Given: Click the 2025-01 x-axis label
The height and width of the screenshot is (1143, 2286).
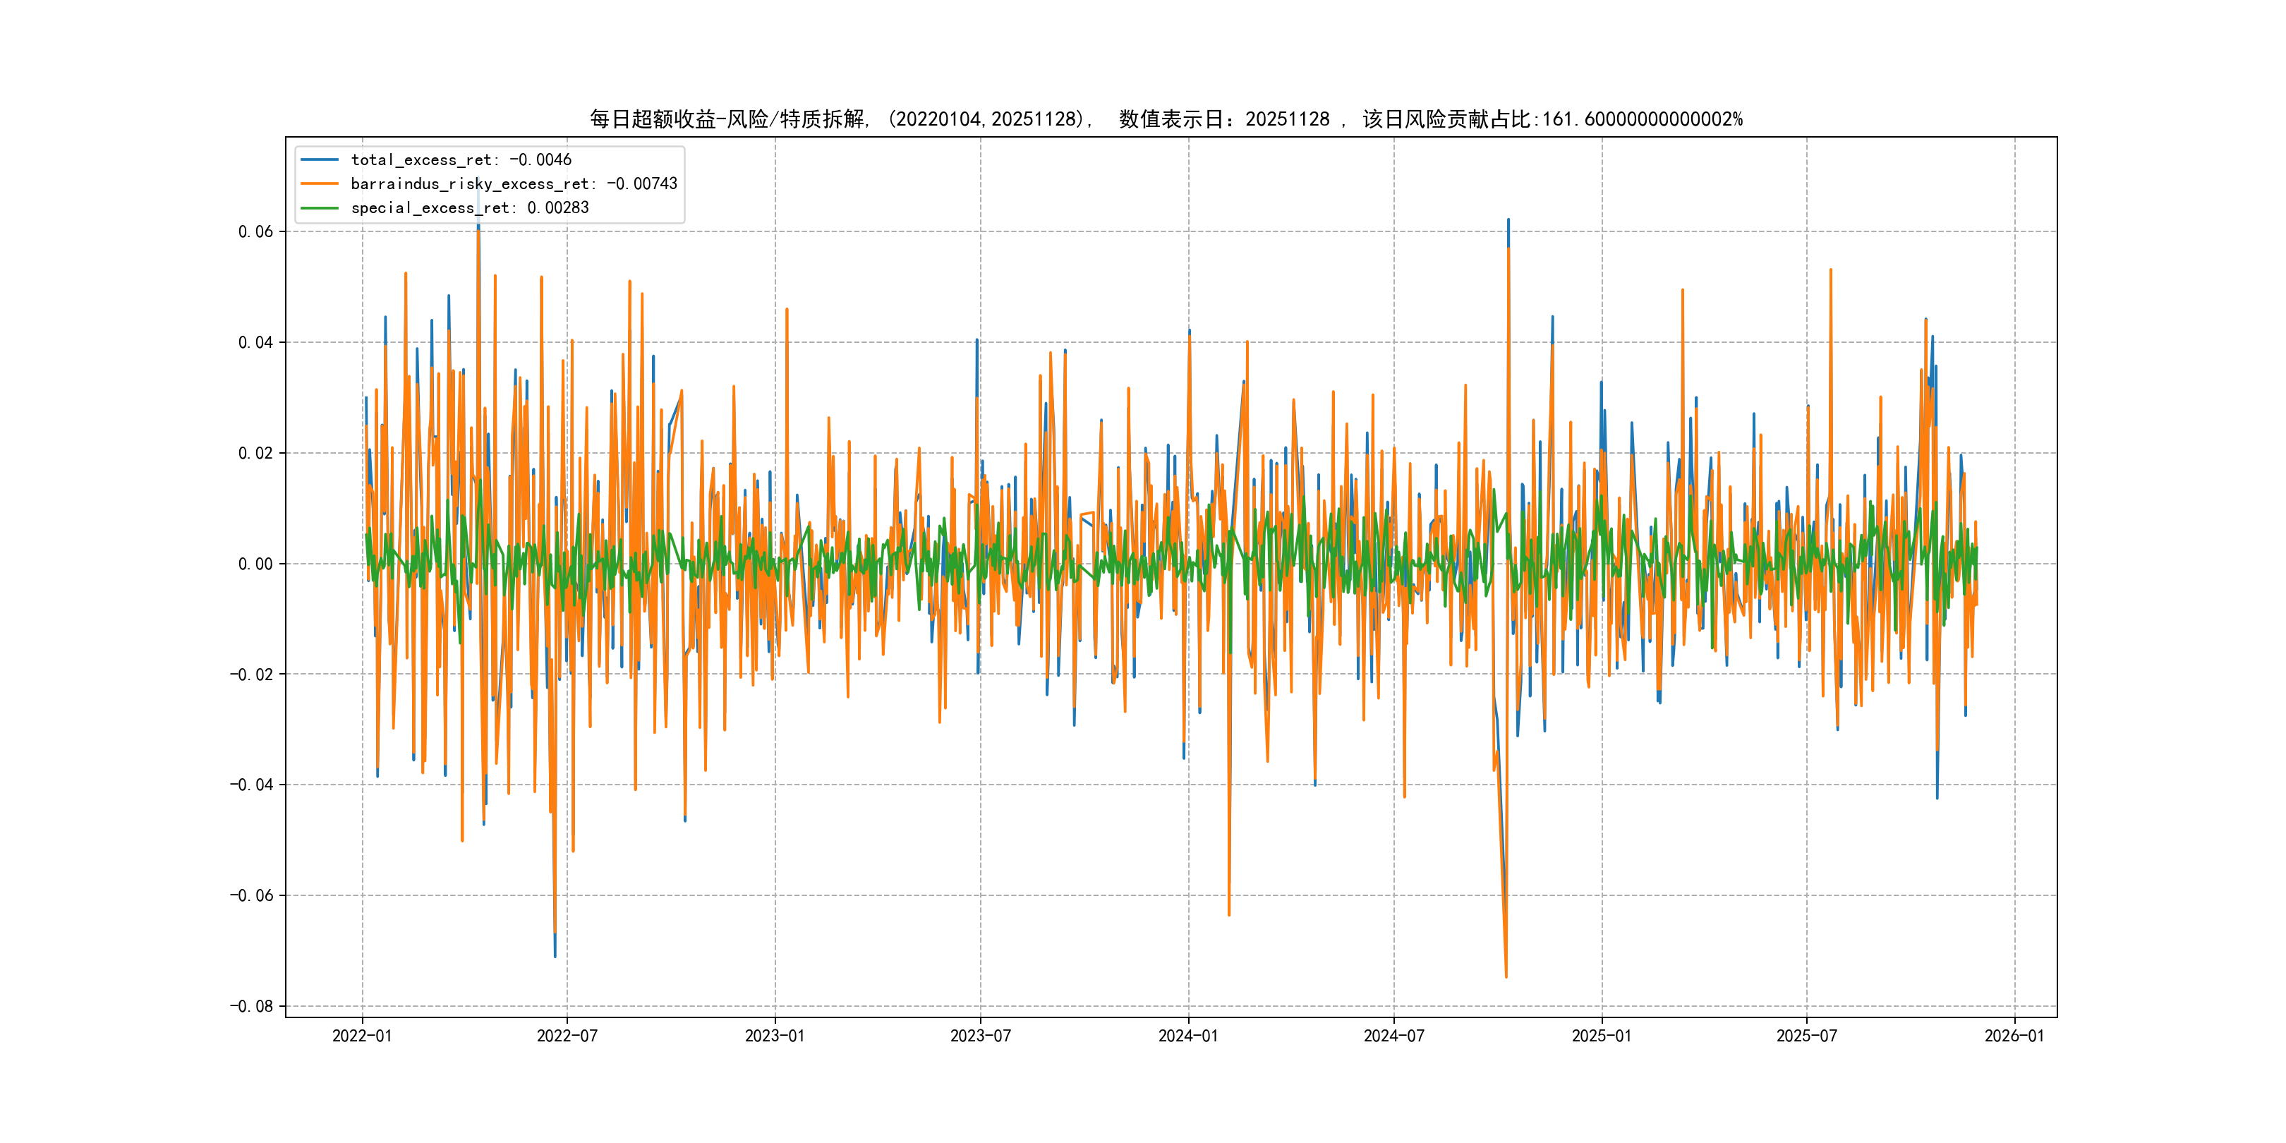Looking at the screenshot, I should click(x=1602, y=1036).
